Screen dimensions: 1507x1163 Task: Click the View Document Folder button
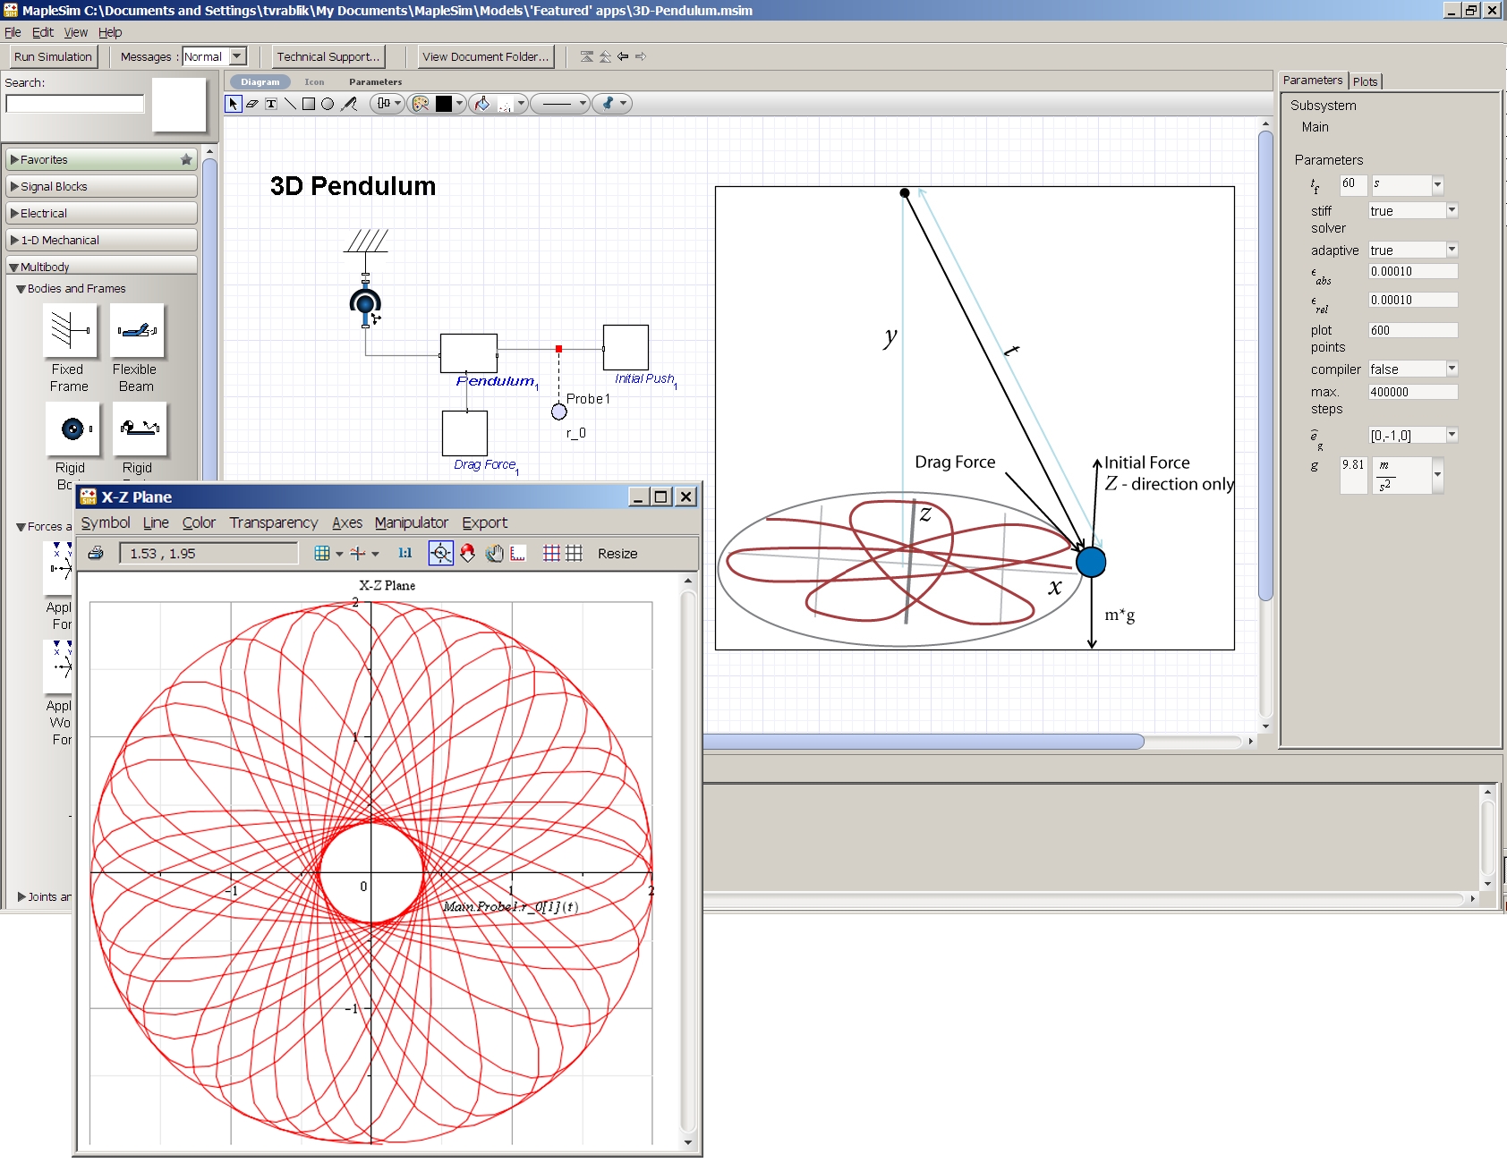tap(485, 56)
